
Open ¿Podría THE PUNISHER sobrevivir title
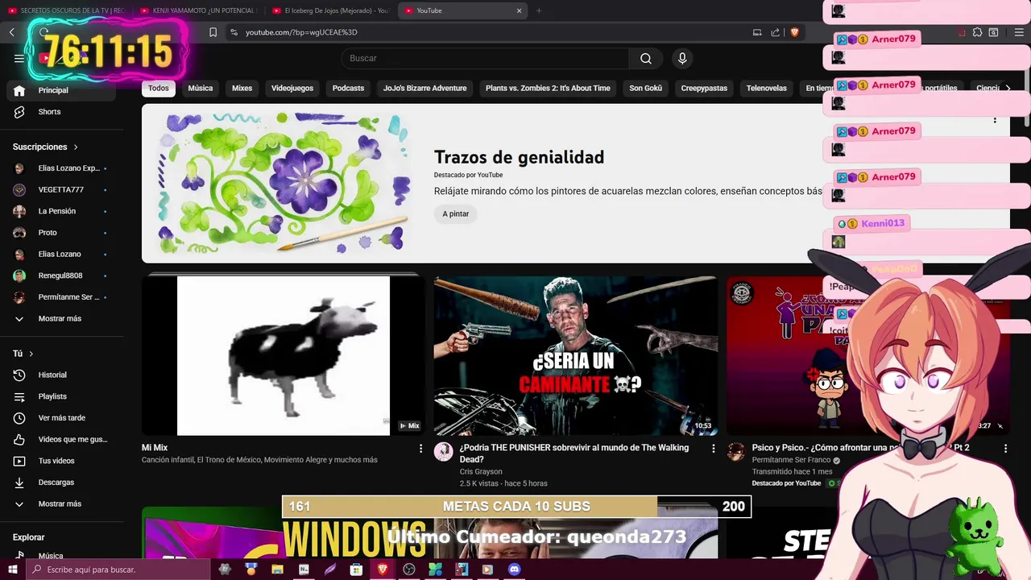pyautogui.click(x=574, y=454)
